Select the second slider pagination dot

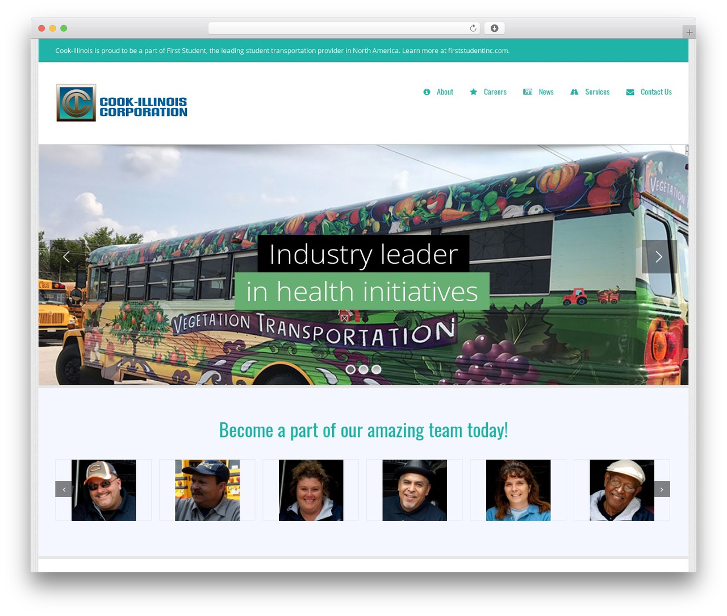pyautogui.click(x=363, y=369)
